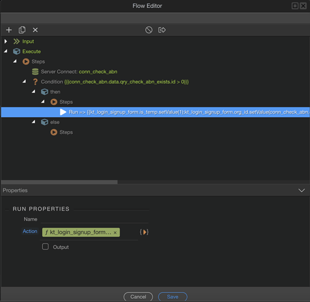Collapse the else branch
Viewport: 310px width, 302px height.
click(34, 121)
